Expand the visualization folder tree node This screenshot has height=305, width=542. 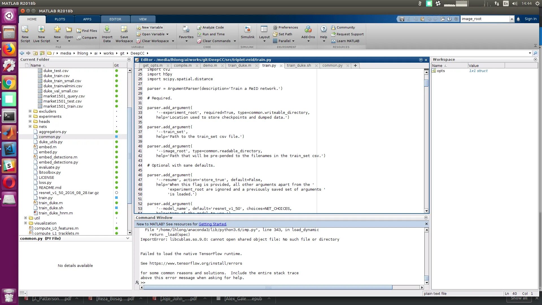pyautogui.click(x=25, y=223)
